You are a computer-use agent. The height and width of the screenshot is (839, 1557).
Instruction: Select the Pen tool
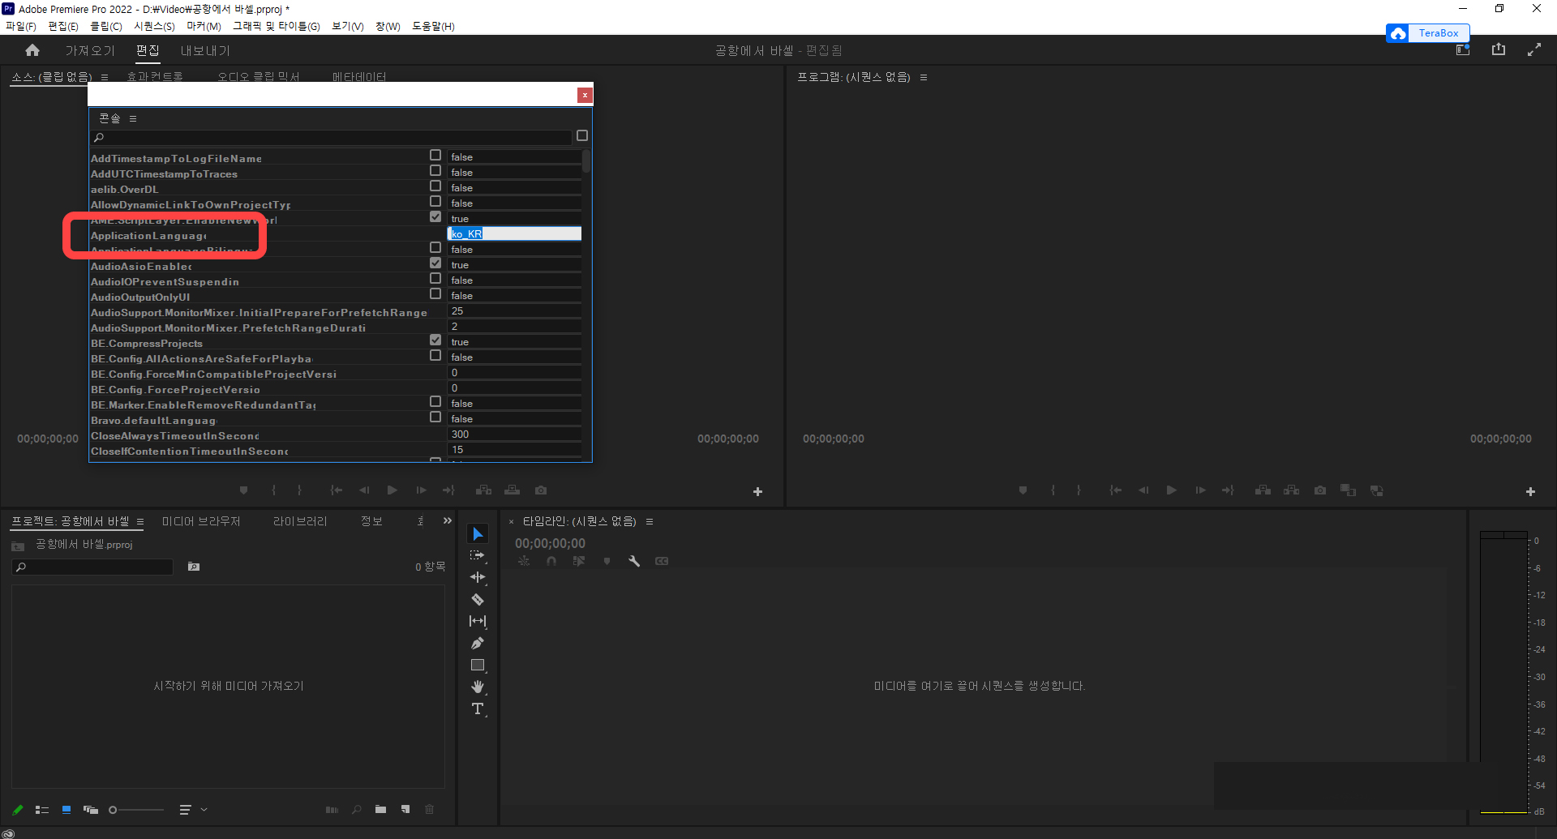[x=478, y=643]
